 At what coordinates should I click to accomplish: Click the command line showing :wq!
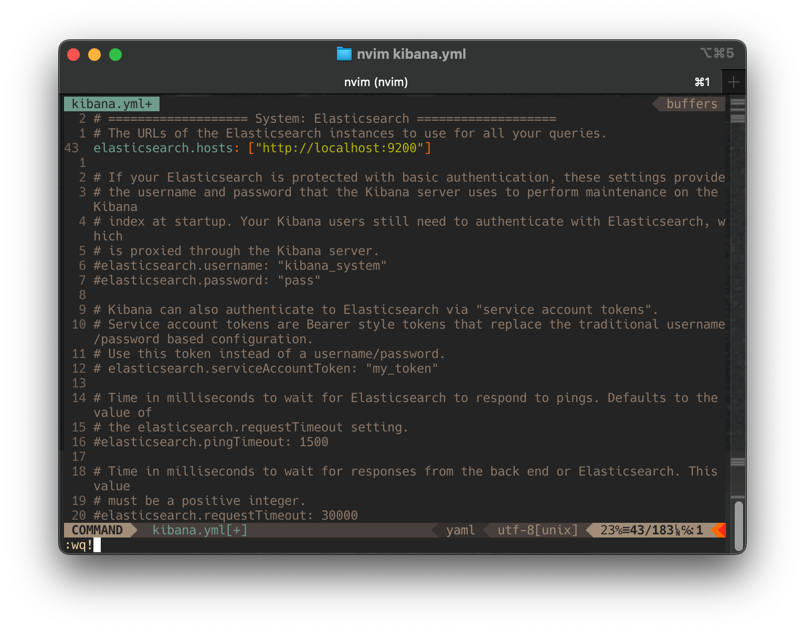tap(81, 546)
